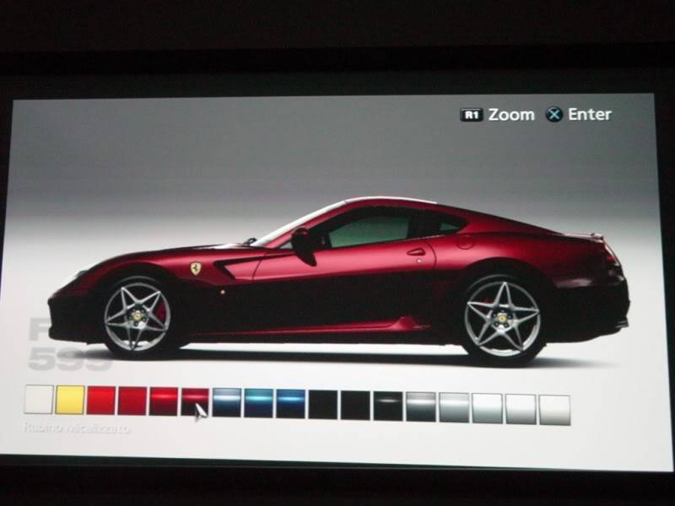Viewport: 675px width, 506px height.
Task: Pick the middle blue metallic swatch
Action: 259,403
